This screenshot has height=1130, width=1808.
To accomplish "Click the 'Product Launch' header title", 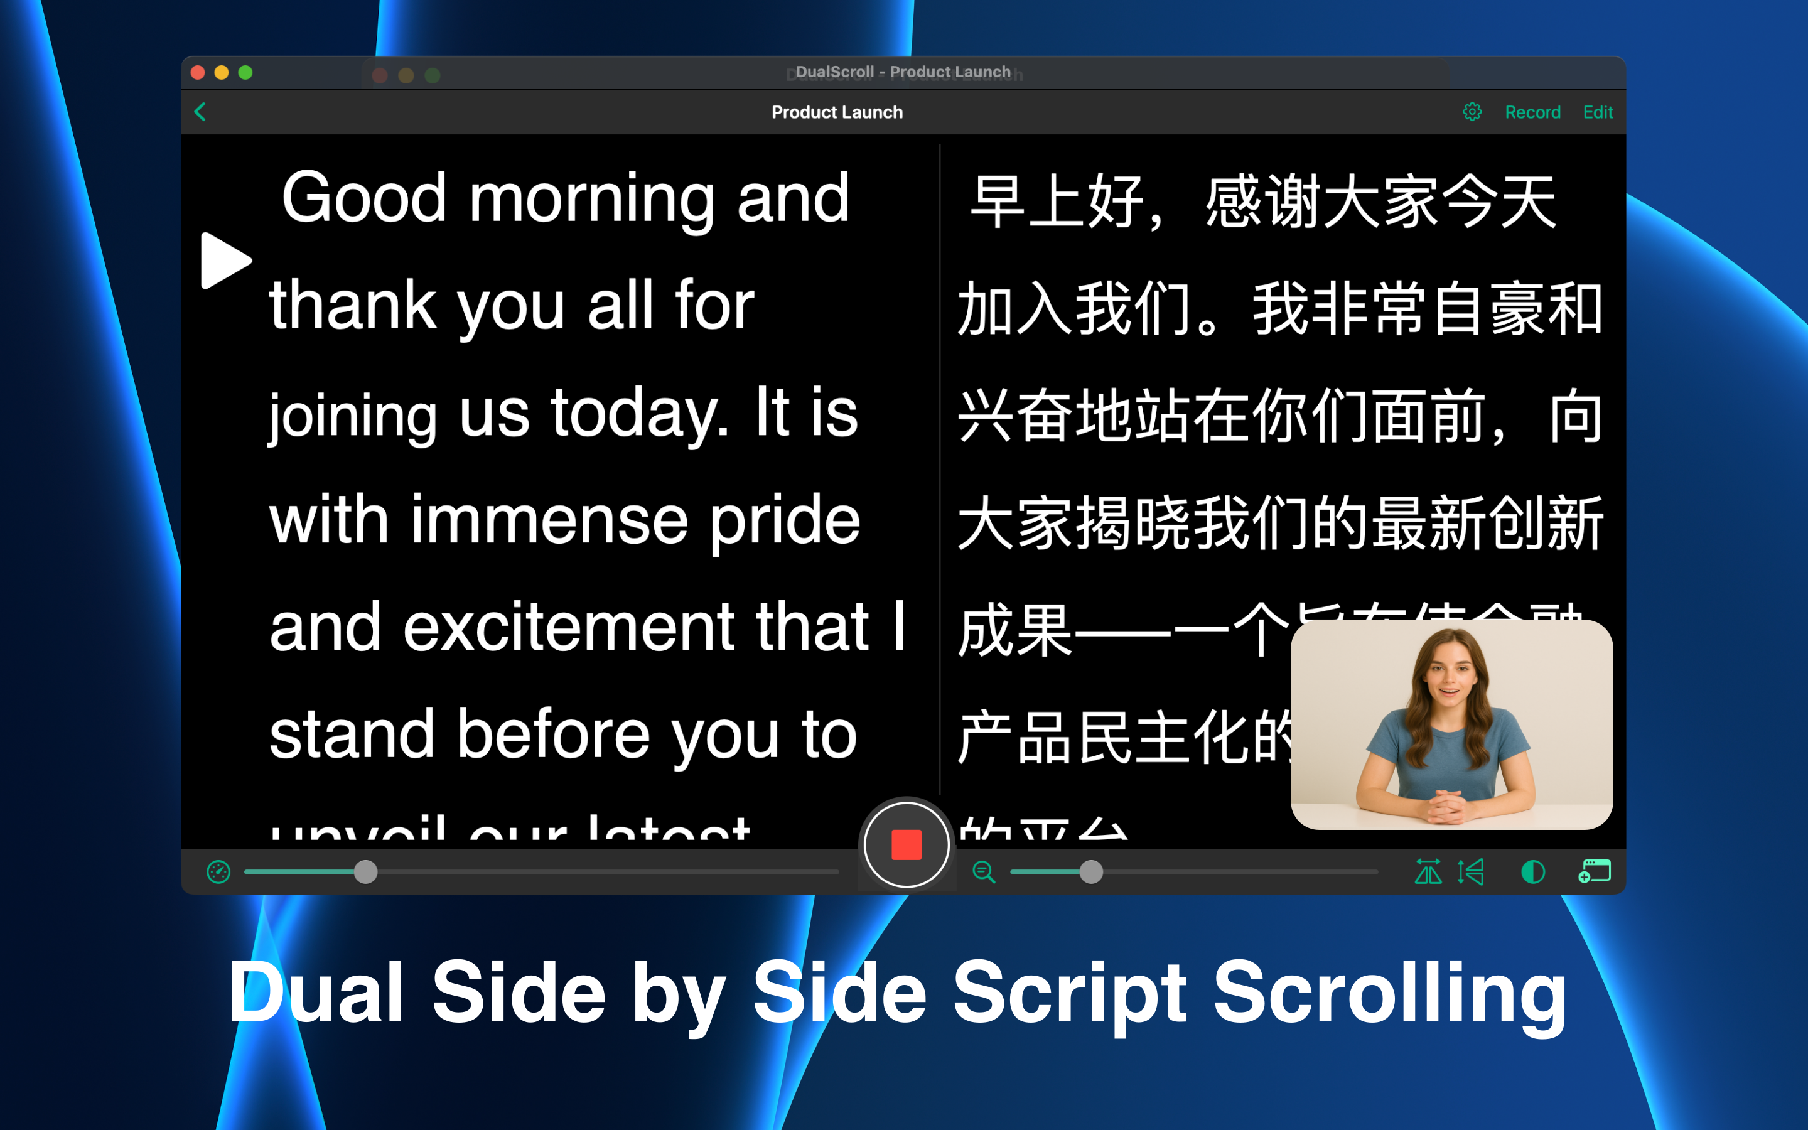I will tap(837, 112).
